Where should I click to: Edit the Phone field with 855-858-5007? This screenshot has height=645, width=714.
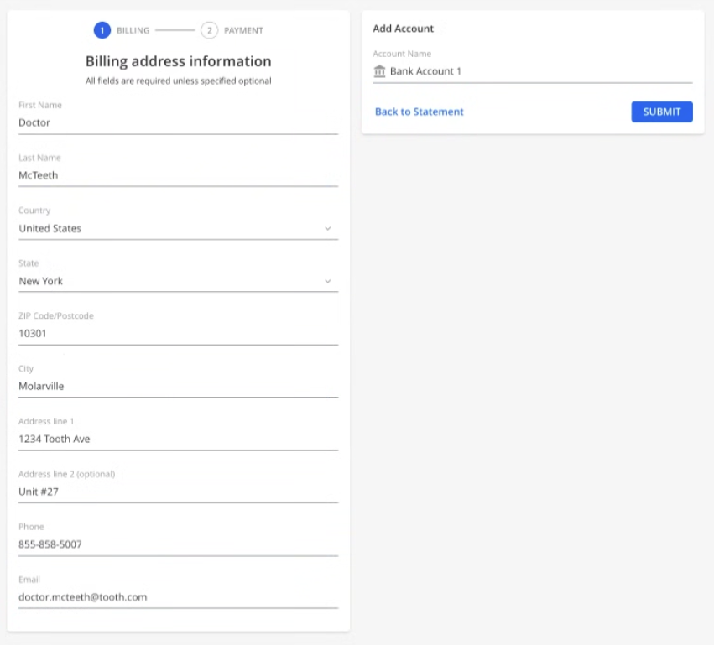pos(178,544)
